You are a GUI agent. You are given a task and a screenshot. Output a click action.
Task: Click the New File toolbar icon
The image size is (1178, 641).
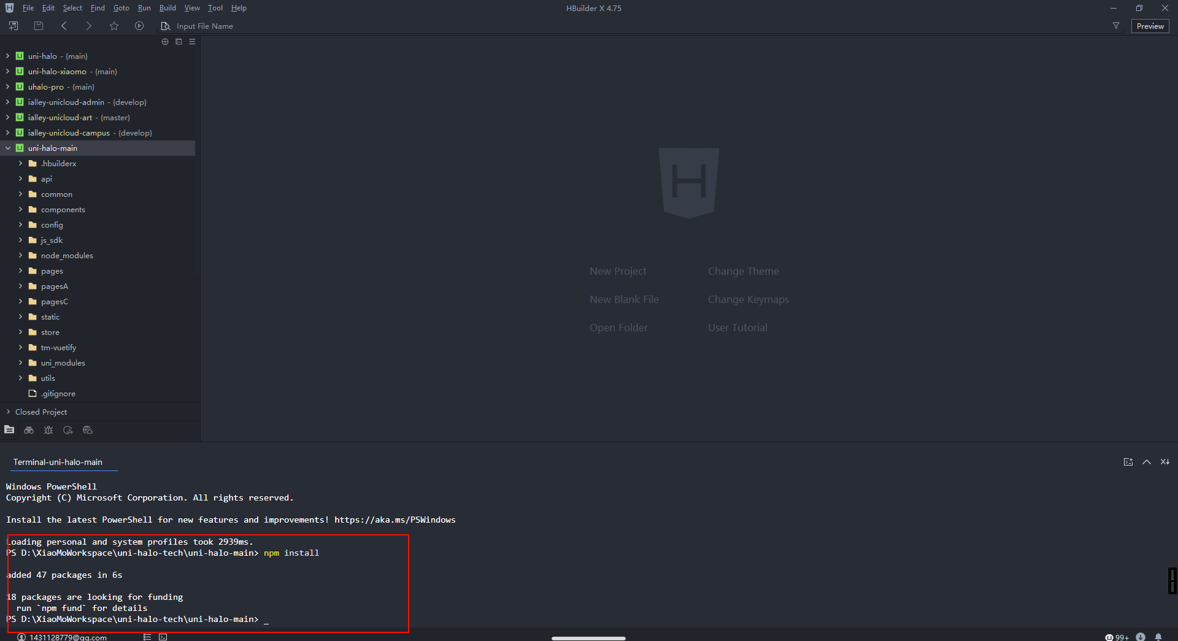point(13,26)
